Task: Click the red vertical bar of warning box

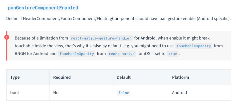Action: [7, 46]
